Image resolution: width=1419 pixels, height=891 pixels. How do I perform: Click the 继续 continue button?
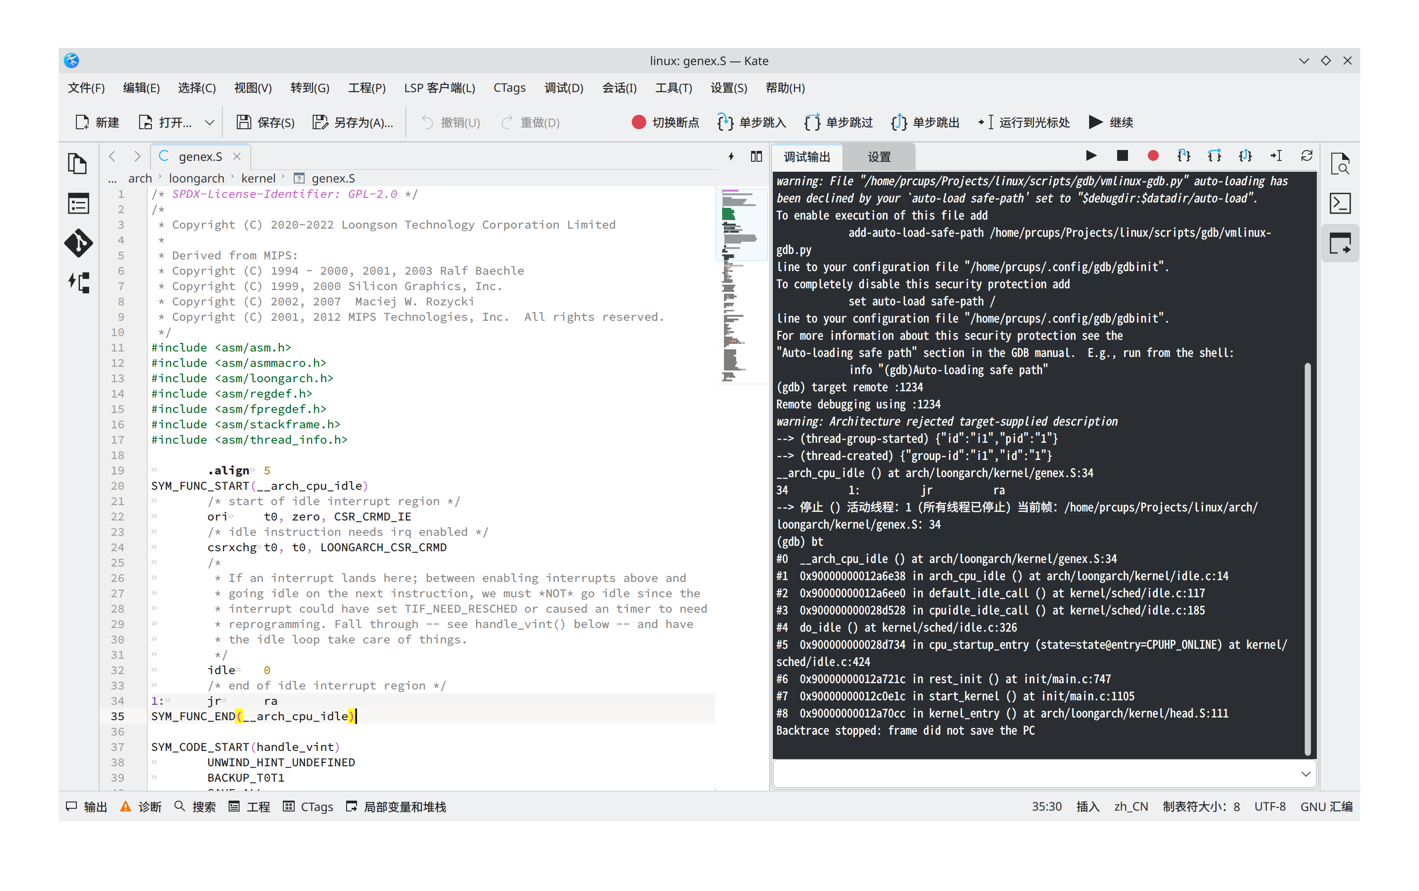(1111, 122)
